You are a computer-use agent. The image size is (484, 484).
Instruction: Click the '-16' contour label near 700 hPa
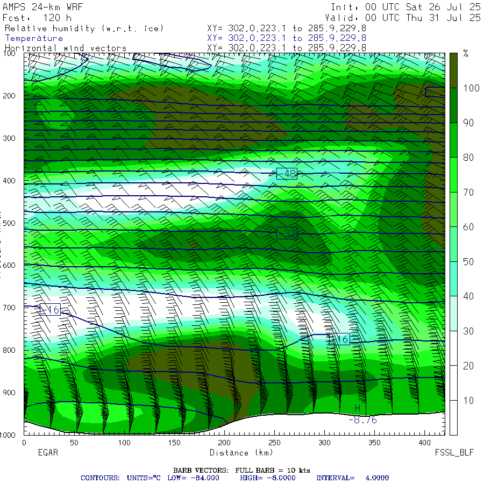(x=50, y=310)
